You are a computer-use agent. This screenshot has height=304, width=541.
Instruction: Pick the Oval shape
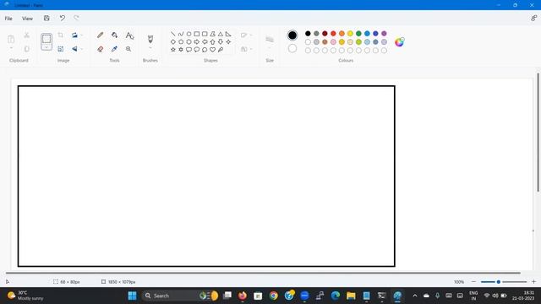click(x=189, y=34)
